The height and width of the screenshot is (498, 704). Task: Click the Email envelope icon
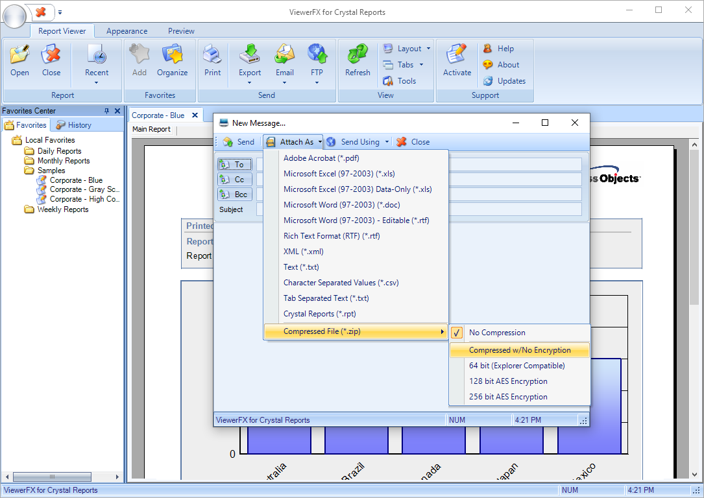[x=285, y=54]
